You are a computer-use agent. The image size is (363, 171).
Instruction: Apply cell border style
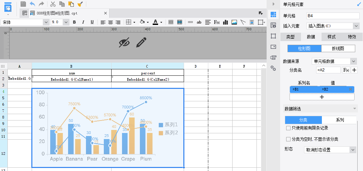tap(128, 22)
